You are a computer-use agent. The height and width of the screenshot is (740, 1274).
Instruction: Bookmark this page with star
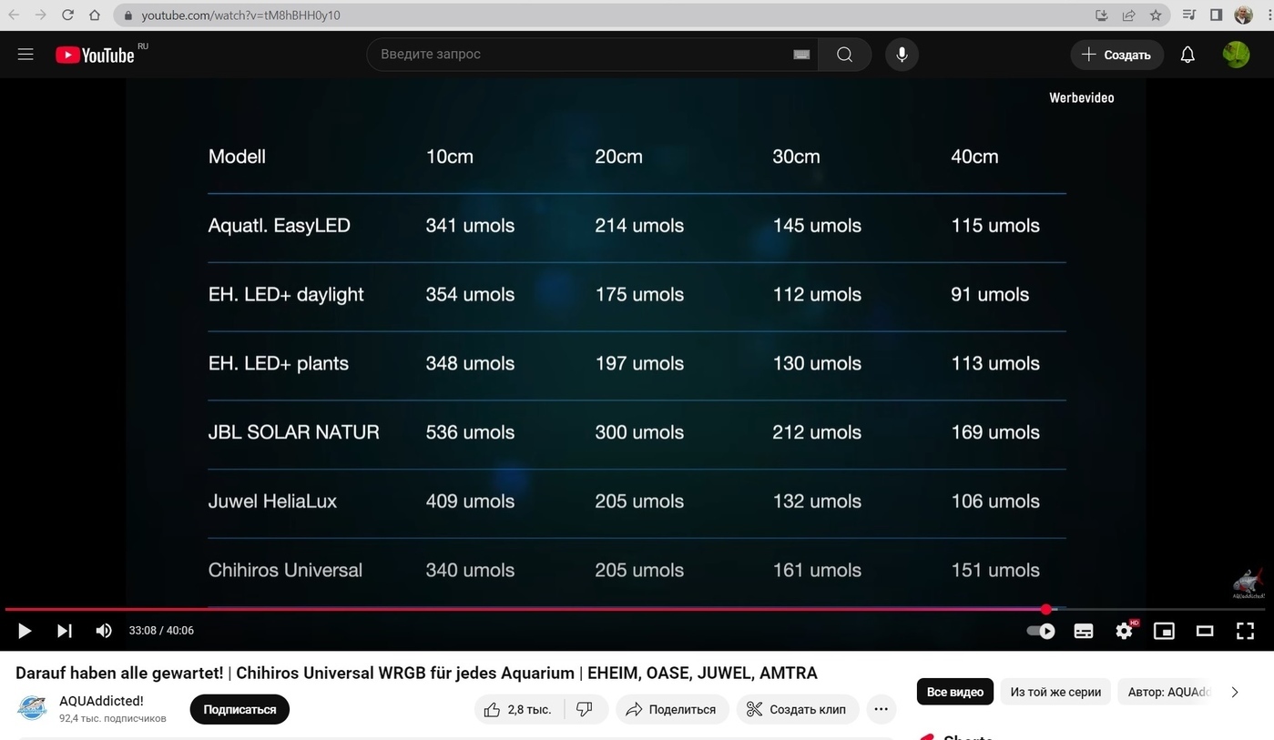tap(1156, 15)
